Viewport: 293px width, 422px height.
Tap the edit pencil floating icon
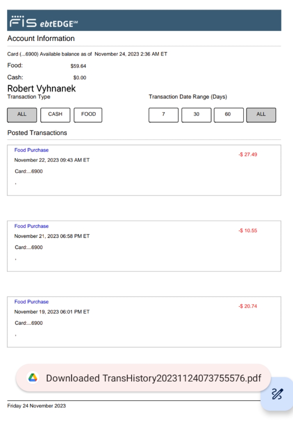(277, 394)
